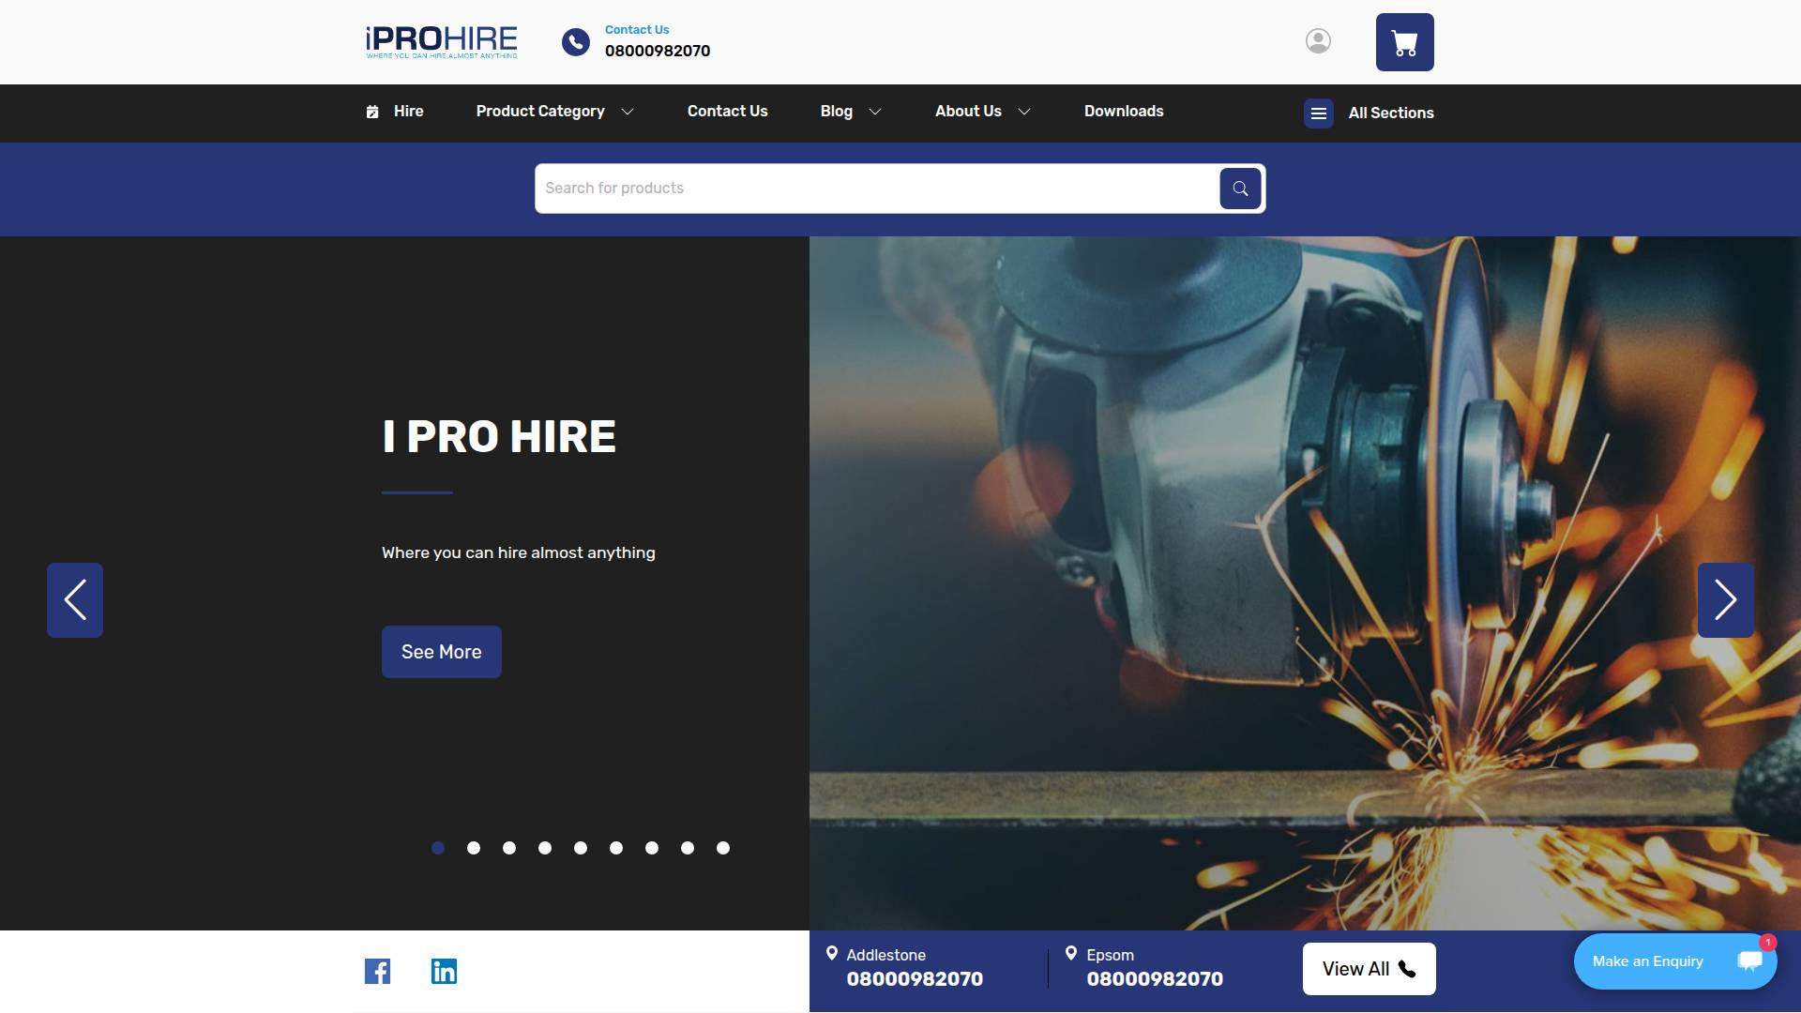This screenshot has width=1801, height=1013.
Task: Click the phone contact icon in header
Action: pos(575,41)
